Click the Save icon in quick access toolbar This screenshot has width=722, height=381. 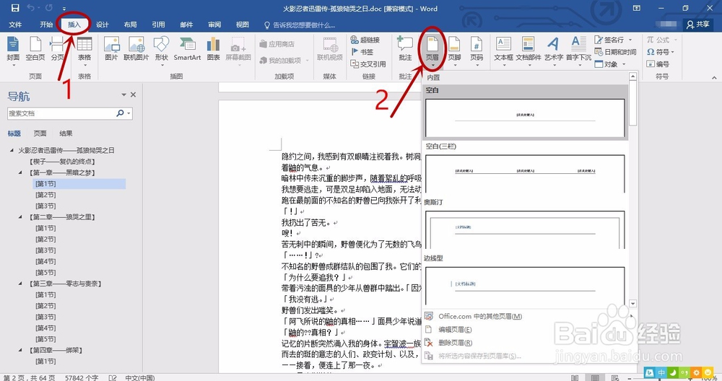pyautogui.click(x=15, y=8)
